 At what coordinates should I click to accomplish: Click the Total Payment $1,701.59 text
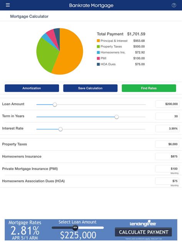(x=121, y=34)
